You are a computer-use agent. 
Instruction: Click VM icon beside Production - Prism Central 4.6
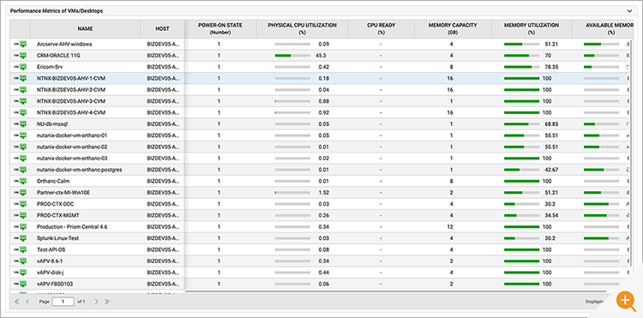pyautogui.click(x=20, y=226)
